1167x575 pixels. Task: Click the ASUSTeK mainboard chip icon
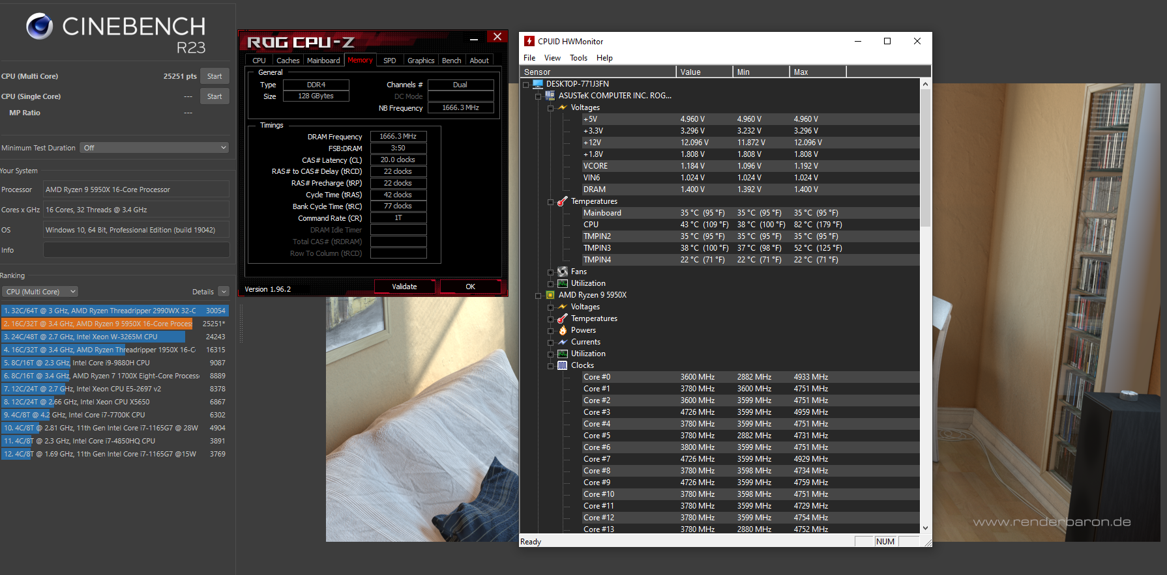pos(550,96)
